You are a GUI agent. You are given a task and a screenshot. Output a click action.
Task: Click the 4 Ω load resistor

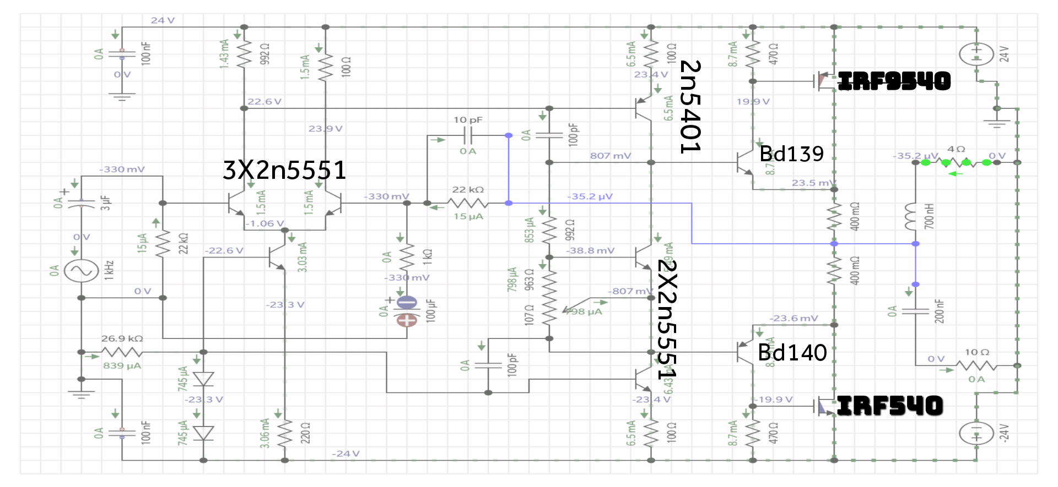point(956,162)
